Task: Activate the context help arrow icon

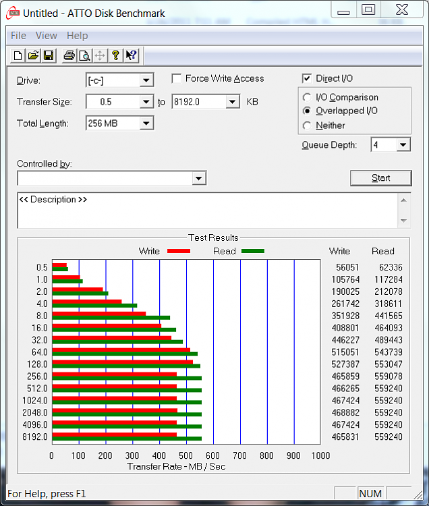Action: pos(131,56)
